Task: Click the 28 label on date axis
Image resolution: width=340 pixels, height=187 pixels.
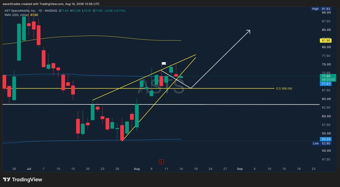Action: [x=117, y=169]
